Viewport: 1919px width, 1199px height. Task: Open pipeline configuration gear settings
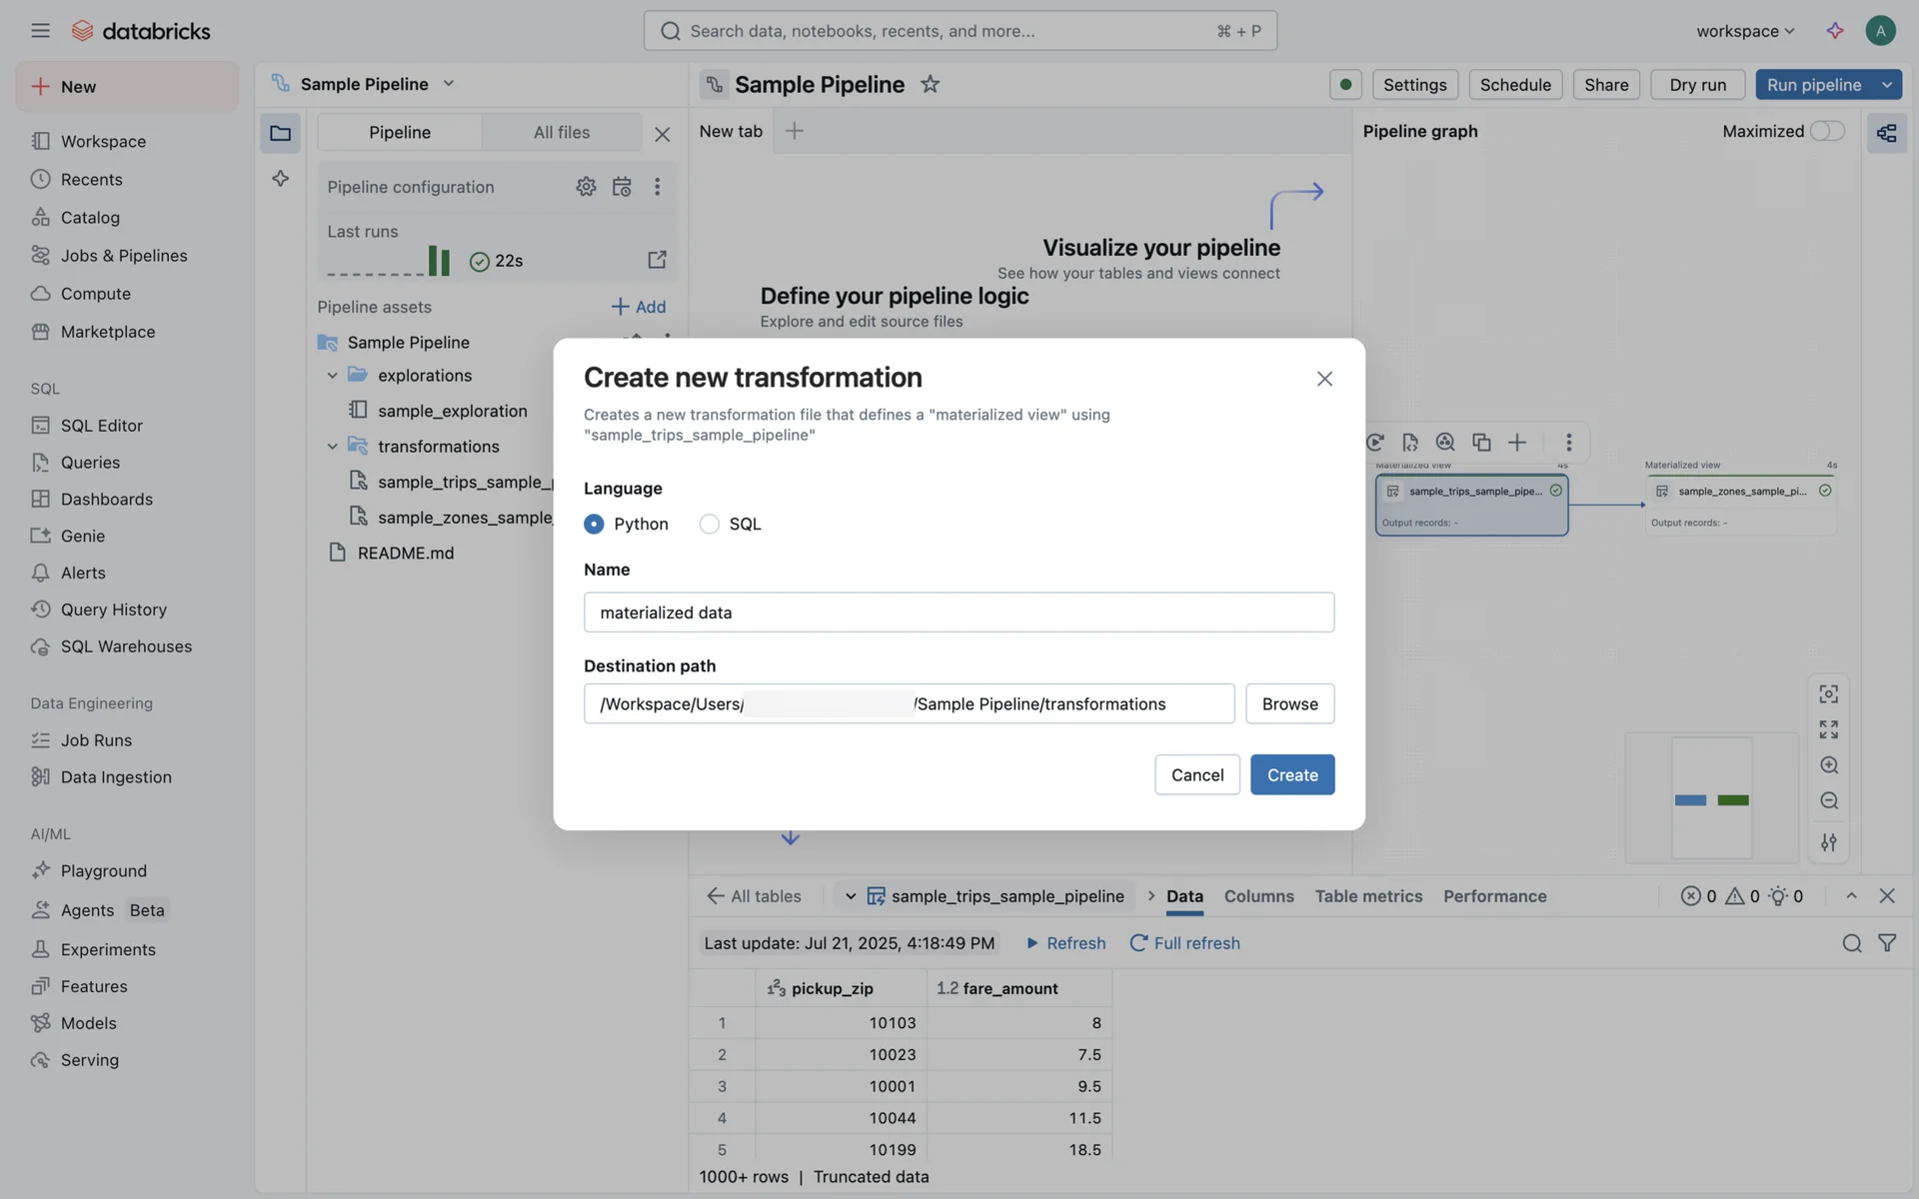(x=586, y=187)
